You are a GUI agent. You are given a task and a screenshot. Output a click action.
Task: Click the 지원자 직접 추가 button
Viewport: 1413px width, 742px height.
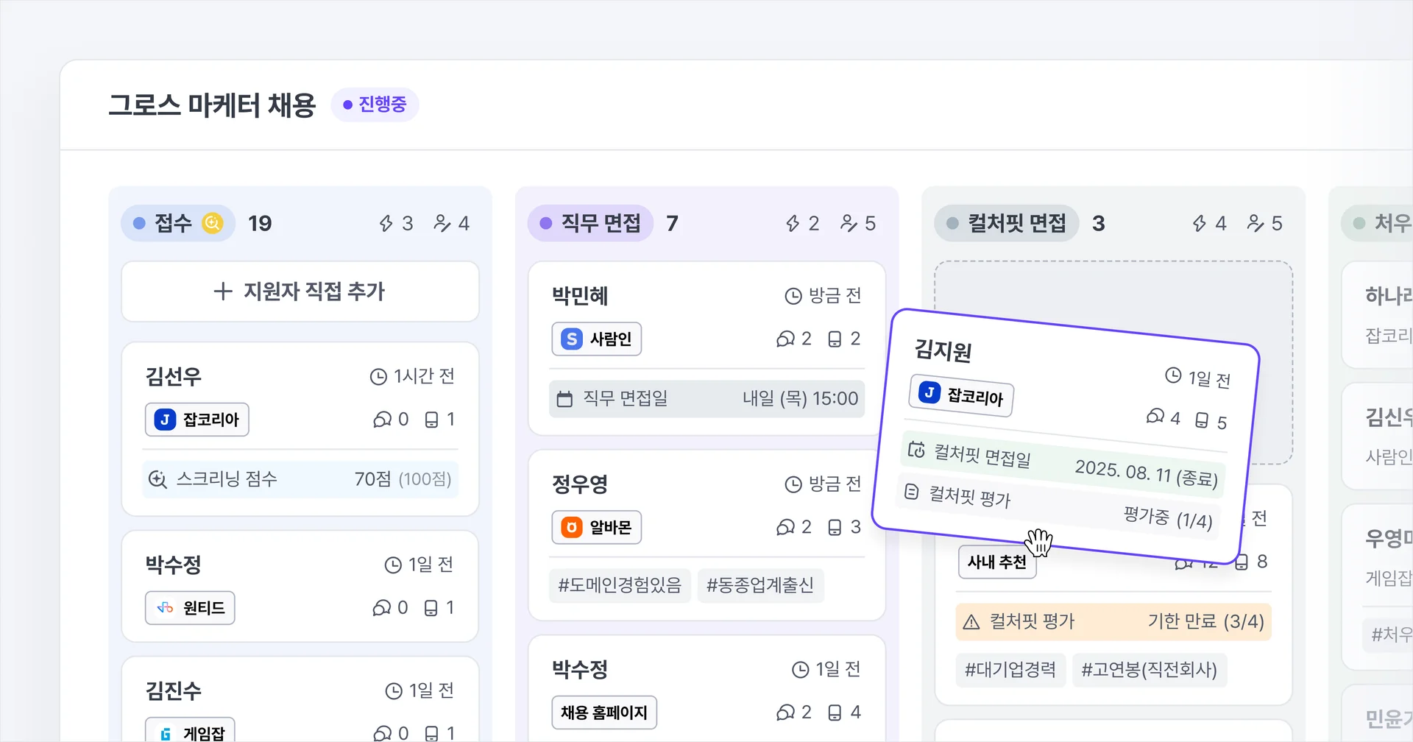pyautogui.click(x=300, y=291)
